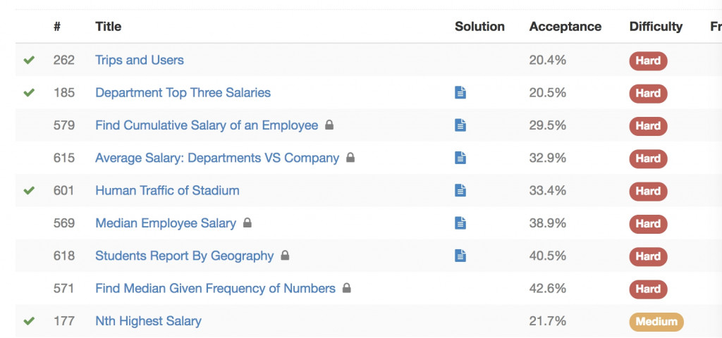Open Department Top Three Salaries problem

[x=183, y=93]
